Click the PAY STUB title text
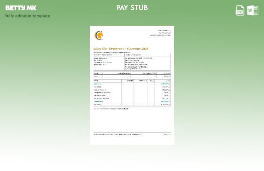The image size is (264, 171). 132,8
